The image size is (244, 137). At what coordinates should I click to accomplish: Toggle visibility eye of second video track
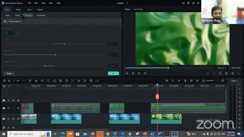coord(18,108)
